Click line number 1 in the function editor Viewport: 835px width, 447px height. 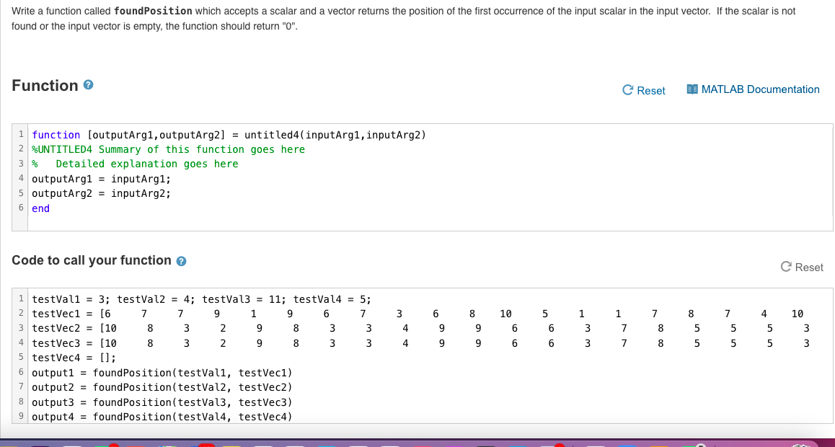click(x=21, y=134)
